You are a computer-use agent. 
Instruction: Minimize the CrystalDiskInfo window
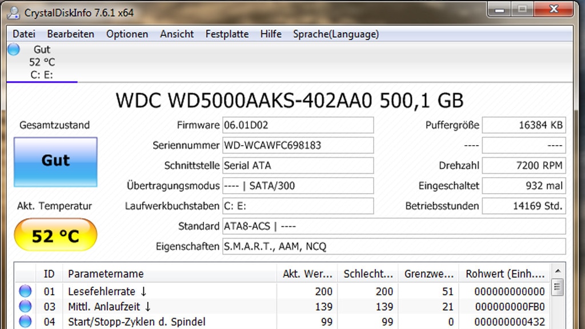(x=499, y=9)
